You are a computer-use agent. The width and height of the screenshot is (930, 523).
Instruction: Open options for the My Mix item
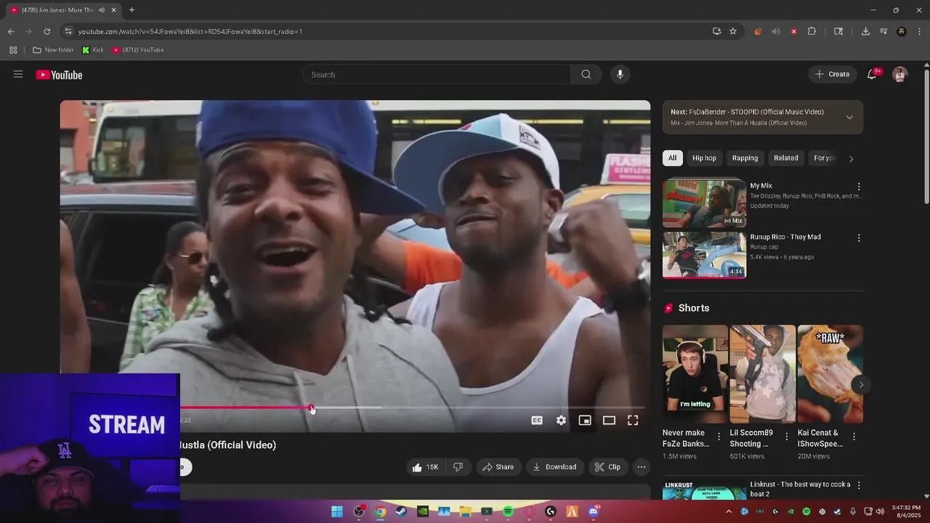point(859,187)
